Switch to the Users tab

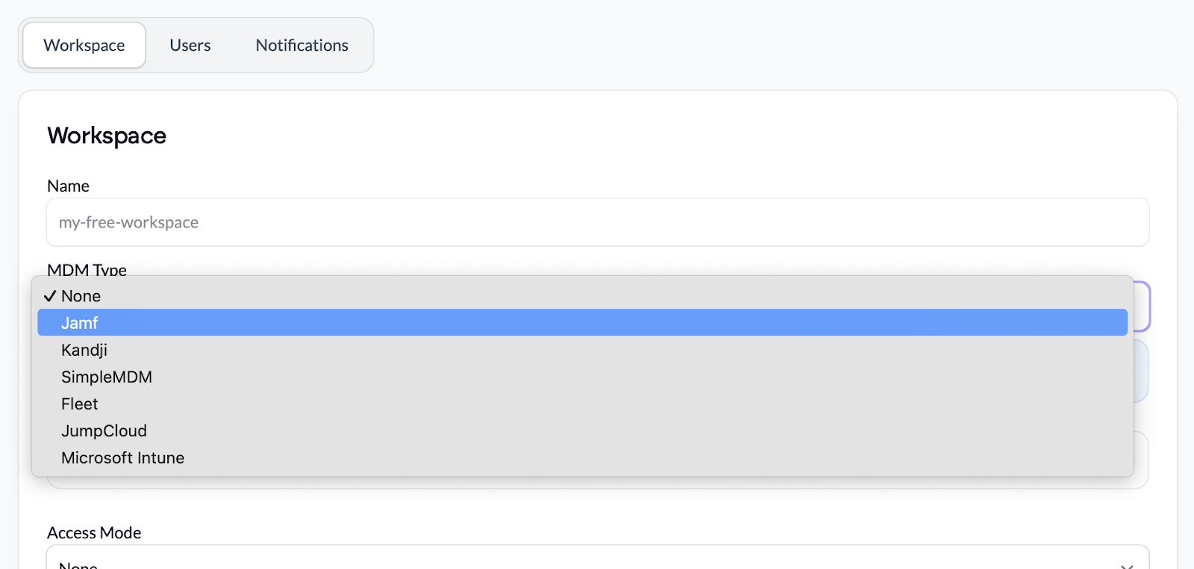[x=190, y=45]
